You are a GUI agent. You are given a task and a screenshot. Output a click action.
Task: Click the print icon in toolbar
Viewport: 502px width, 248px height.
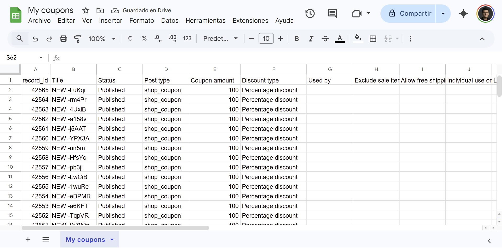[x=63, y=39]
